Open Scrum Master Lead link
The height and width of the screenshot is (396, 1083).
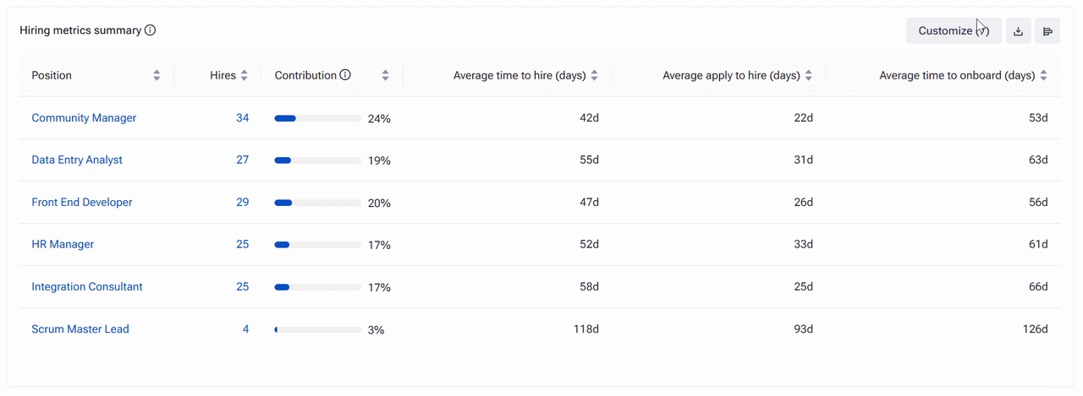[x=80, y=329]
